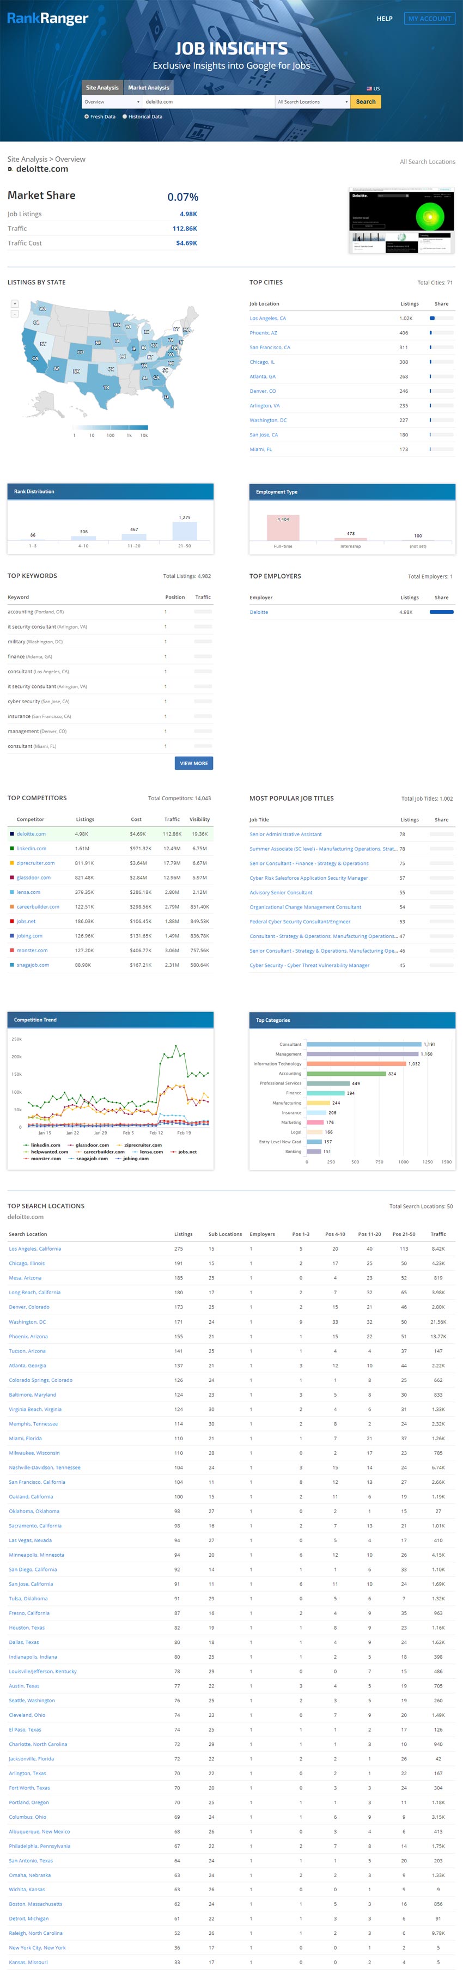The width and height of the screenshot is (463, 1986).
Task: Open the Overview report dropdown
Action: pyautogui.click(x=112, y=102)
